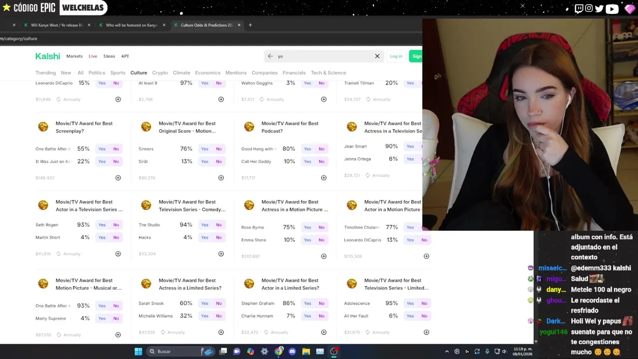Click the Windows taskbar Buscar search box

click(181, 352)
